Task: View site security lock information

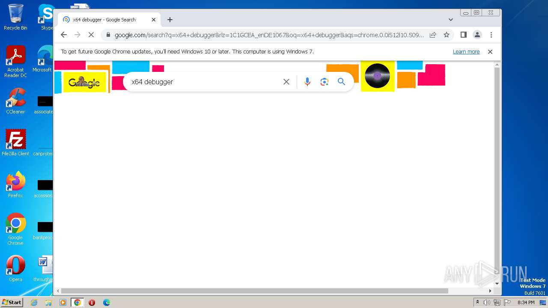Action: pos(108,35)
